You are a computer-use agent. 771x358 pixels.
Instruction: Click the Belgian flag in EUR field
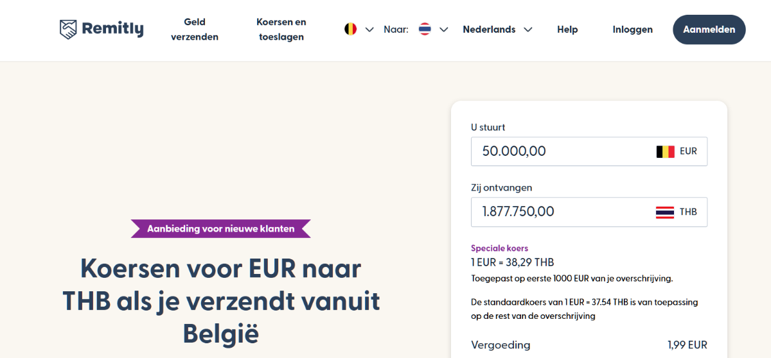click(x=665, y=152)
